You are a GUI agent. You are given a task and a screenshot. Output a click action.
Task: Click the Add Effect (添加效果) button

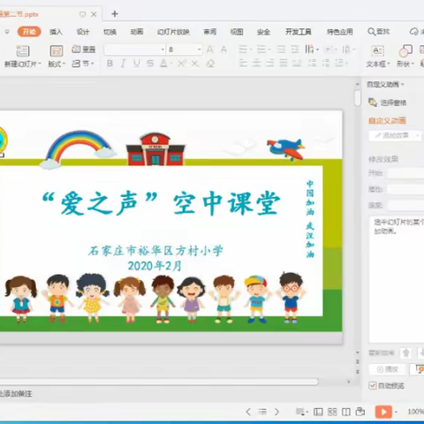point(395,135)
